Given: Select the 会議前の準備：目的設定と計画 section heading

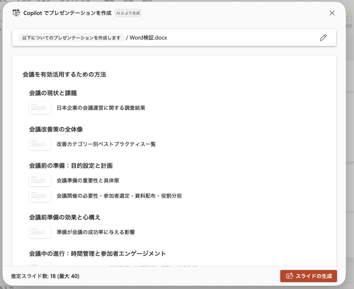Looking at the screenshot, I should pyautogui.click(x=71, y=166).
